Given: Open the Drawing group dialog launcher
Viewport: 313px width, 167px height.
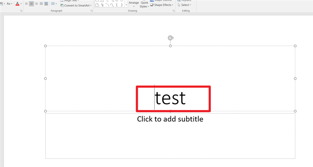Looking at the screenshot, I should (x=174, y=11).
